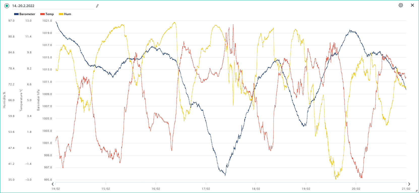Click the Humidity % axis title
This screenshot has width=419, height=193.
pyautogui.click(x=4, y=100)
